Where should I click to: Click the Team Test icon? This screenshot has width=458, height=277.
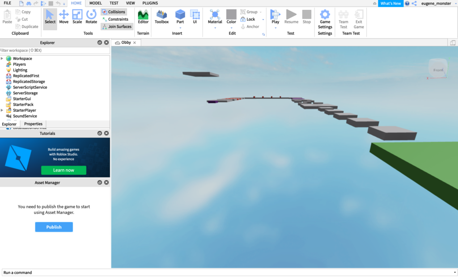[343, 19]
